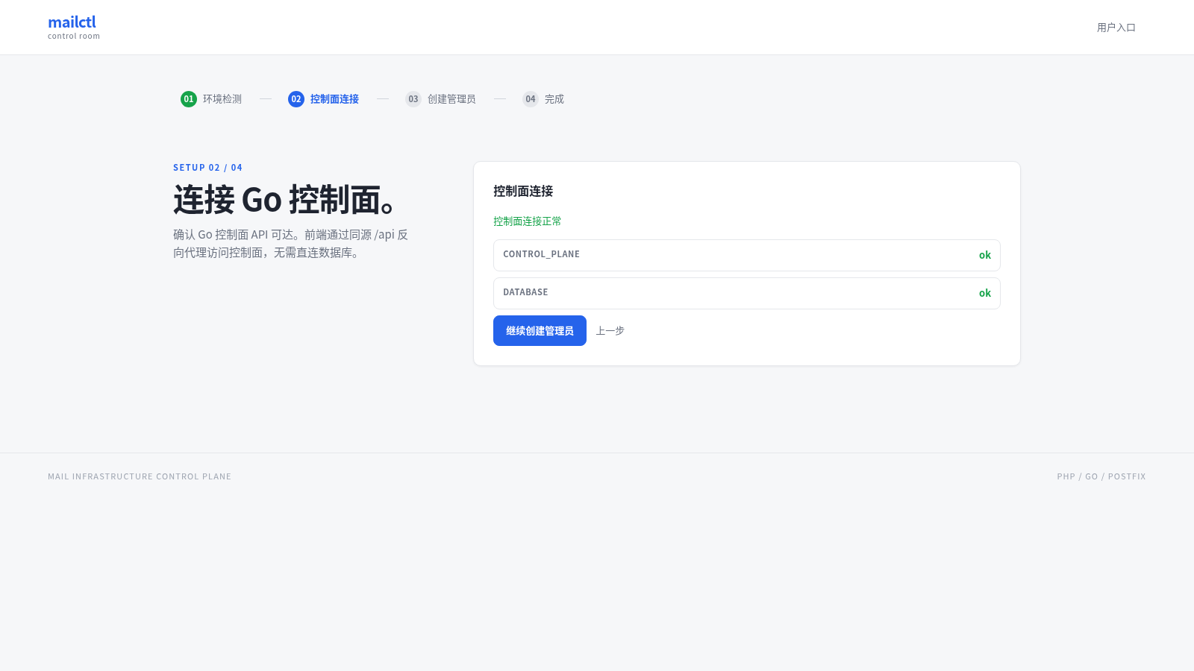The image size is (1194, 671).
Task: Click the 继续创建管理员 button
Action: click(540, 331)
